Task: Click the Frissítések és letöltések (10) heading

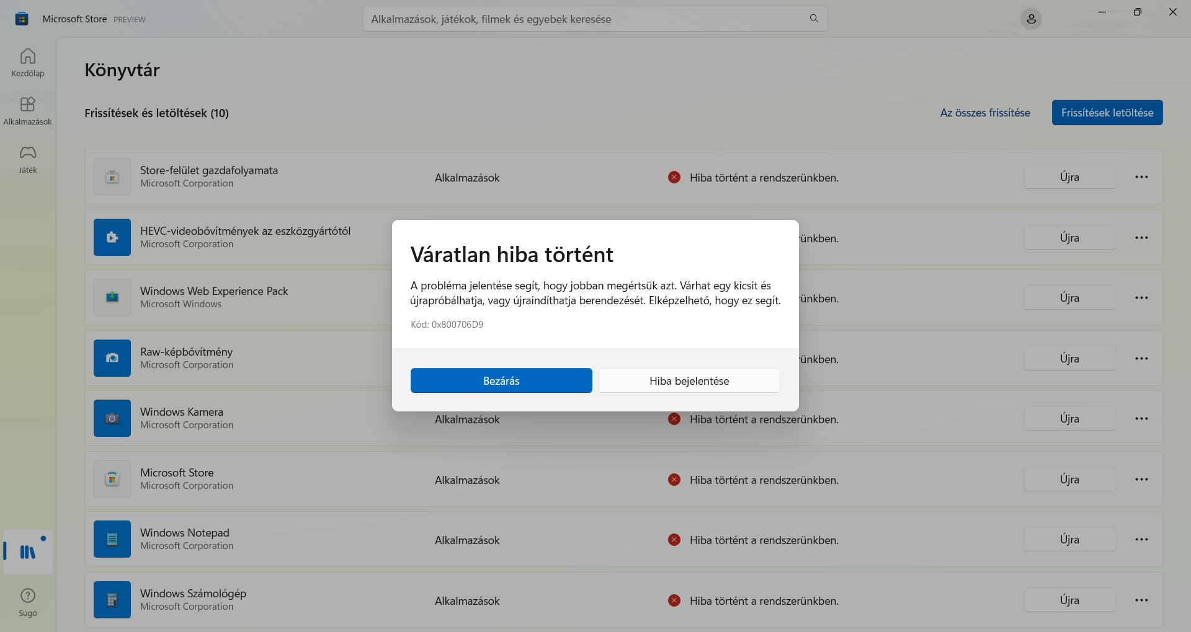Action: point(157,113)
